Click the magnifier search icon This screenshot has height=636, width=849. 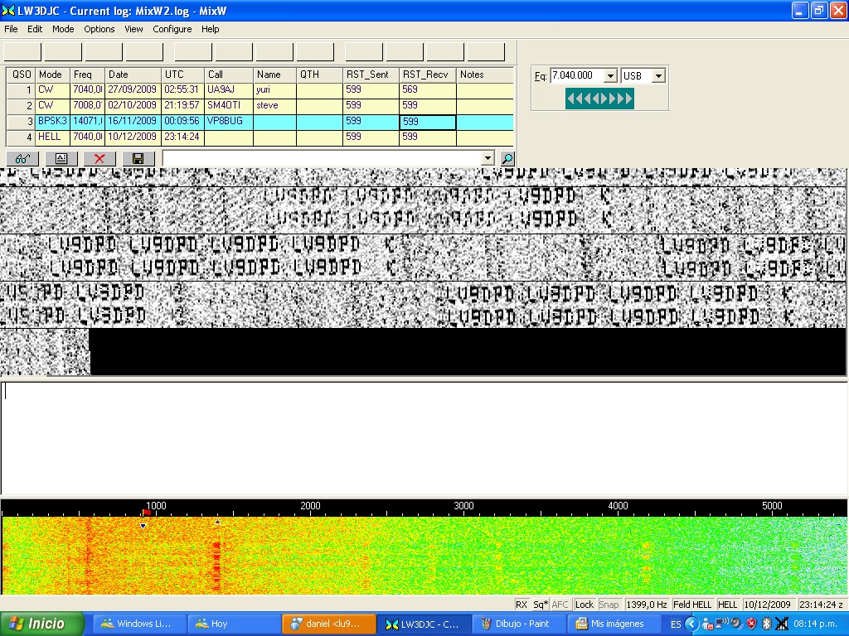[x=507, y=158]
